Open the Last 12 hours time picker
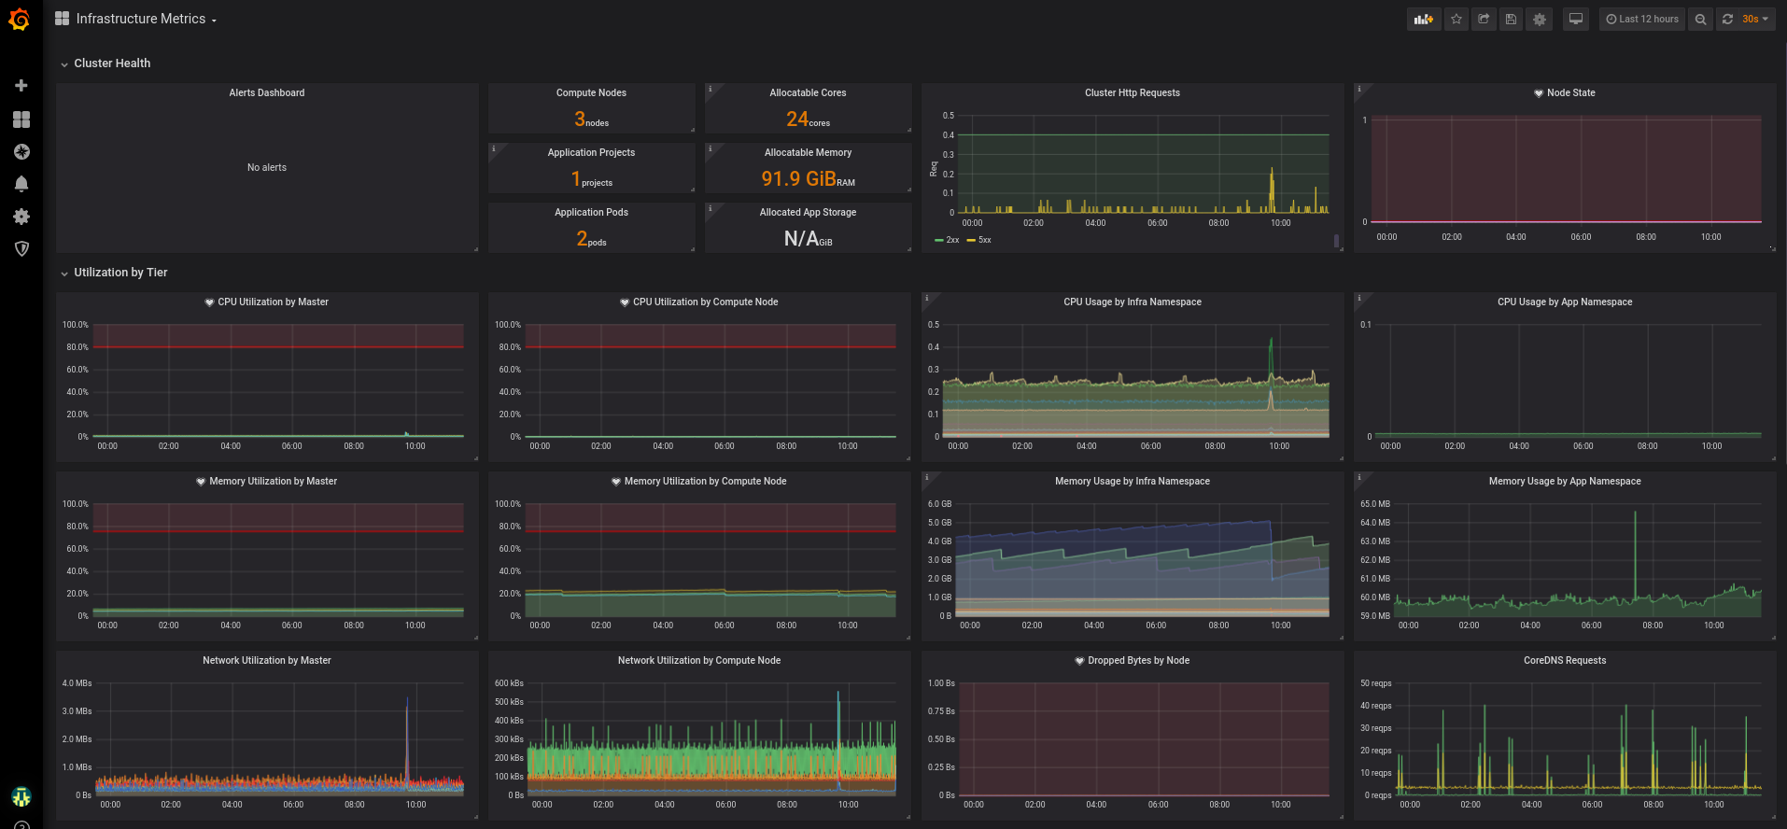Image resolution: width=1787 pixels, height=829 pixels. coord(1642,19)
